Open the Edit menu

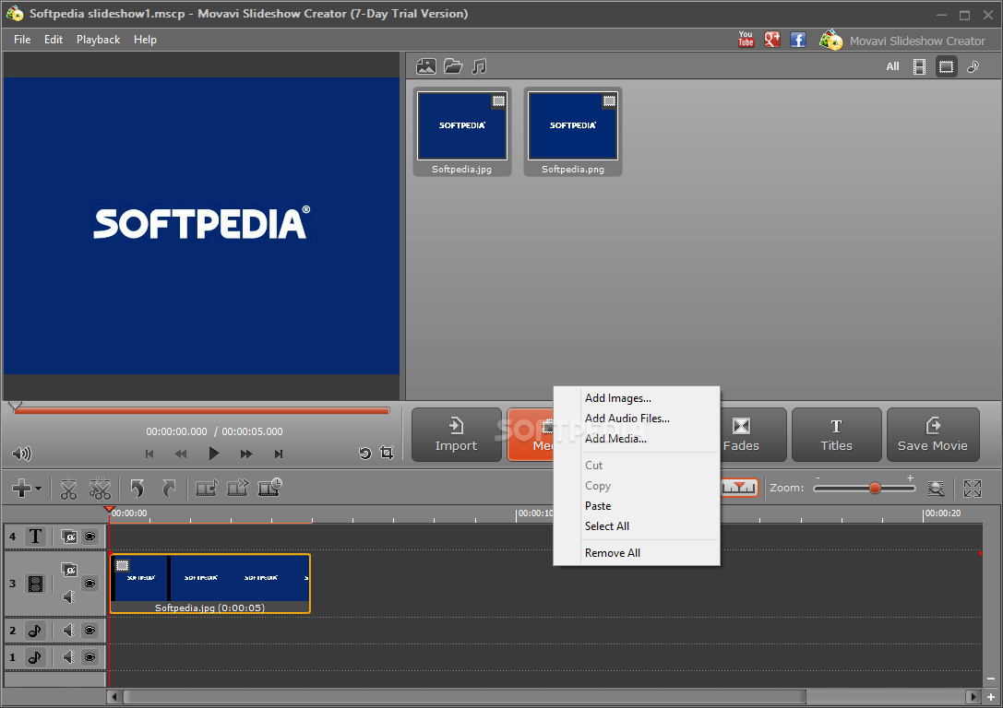(54, 40)
